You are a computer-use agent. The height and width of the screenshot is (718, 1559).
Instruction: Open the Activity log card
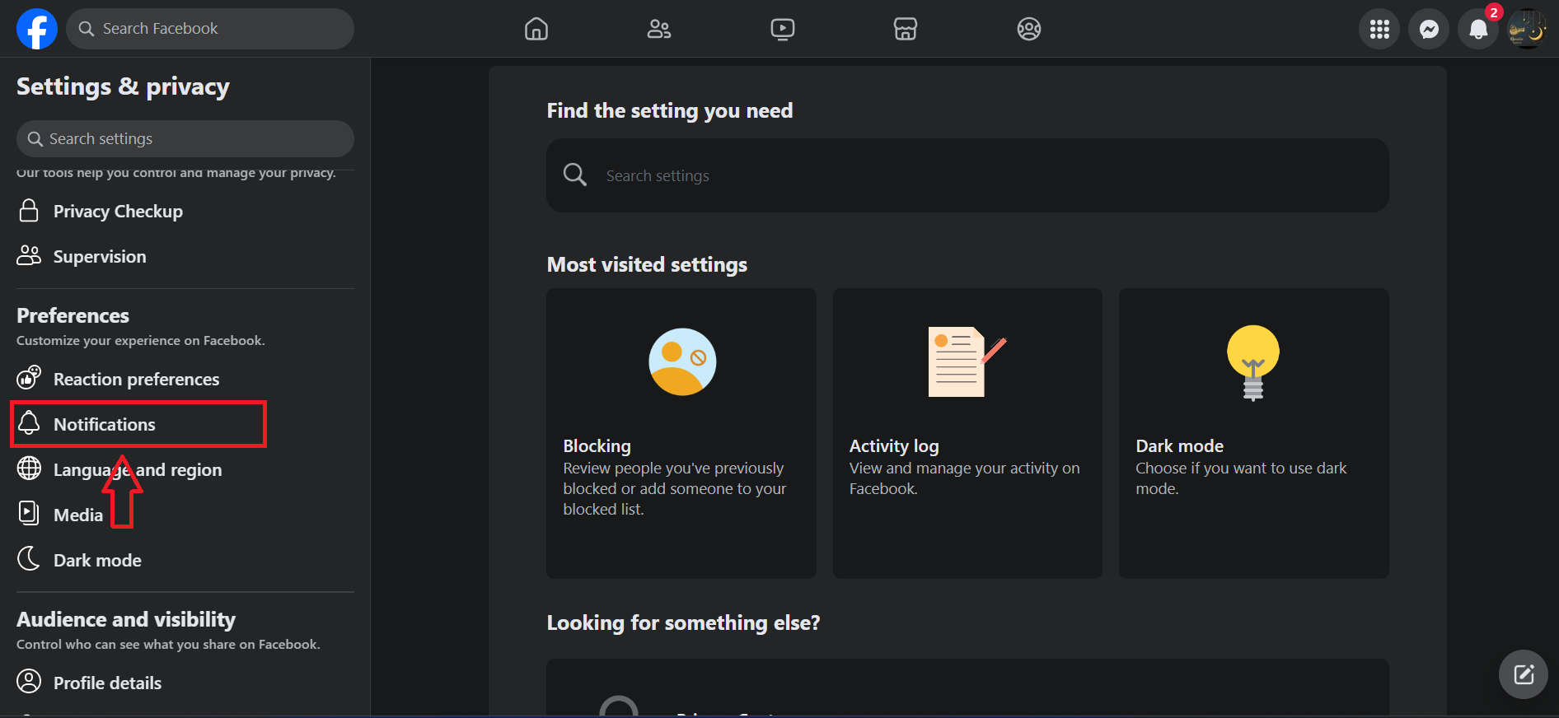pyautogui.click(x=967, y=433)
